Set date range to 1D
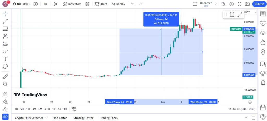 tap(16, 109)
